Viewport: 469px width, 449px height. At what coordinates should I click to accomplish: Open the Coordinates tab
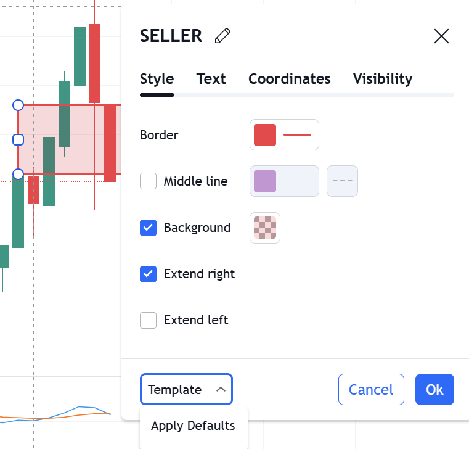point(289,79)
